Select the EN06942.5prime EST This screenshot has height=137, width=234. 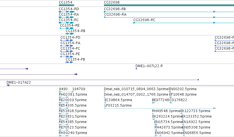coord(169,133)
